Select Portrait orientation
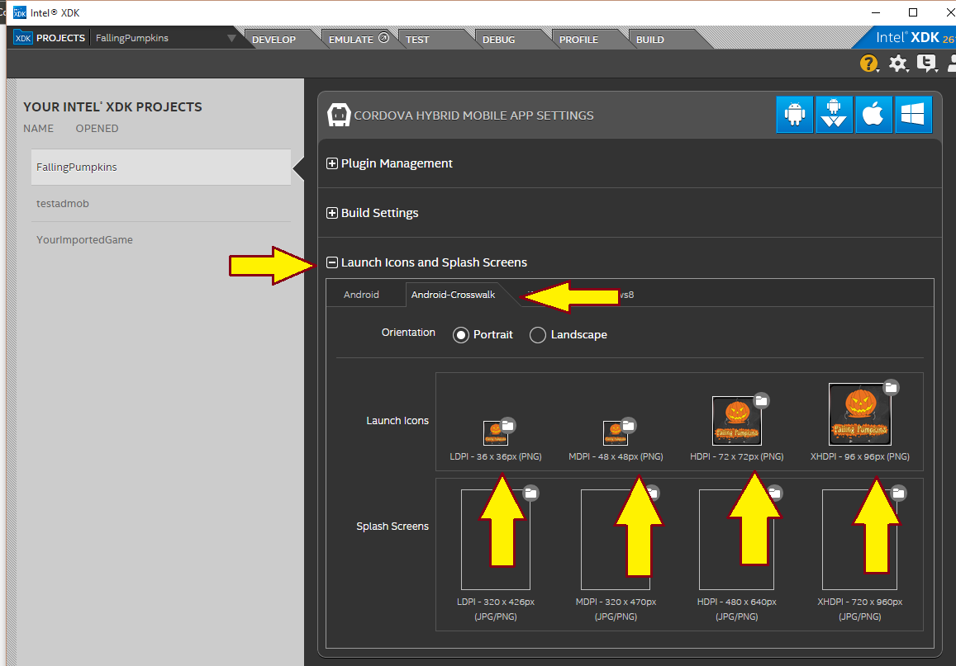This screenshot has width=956, height=666. 461,335
